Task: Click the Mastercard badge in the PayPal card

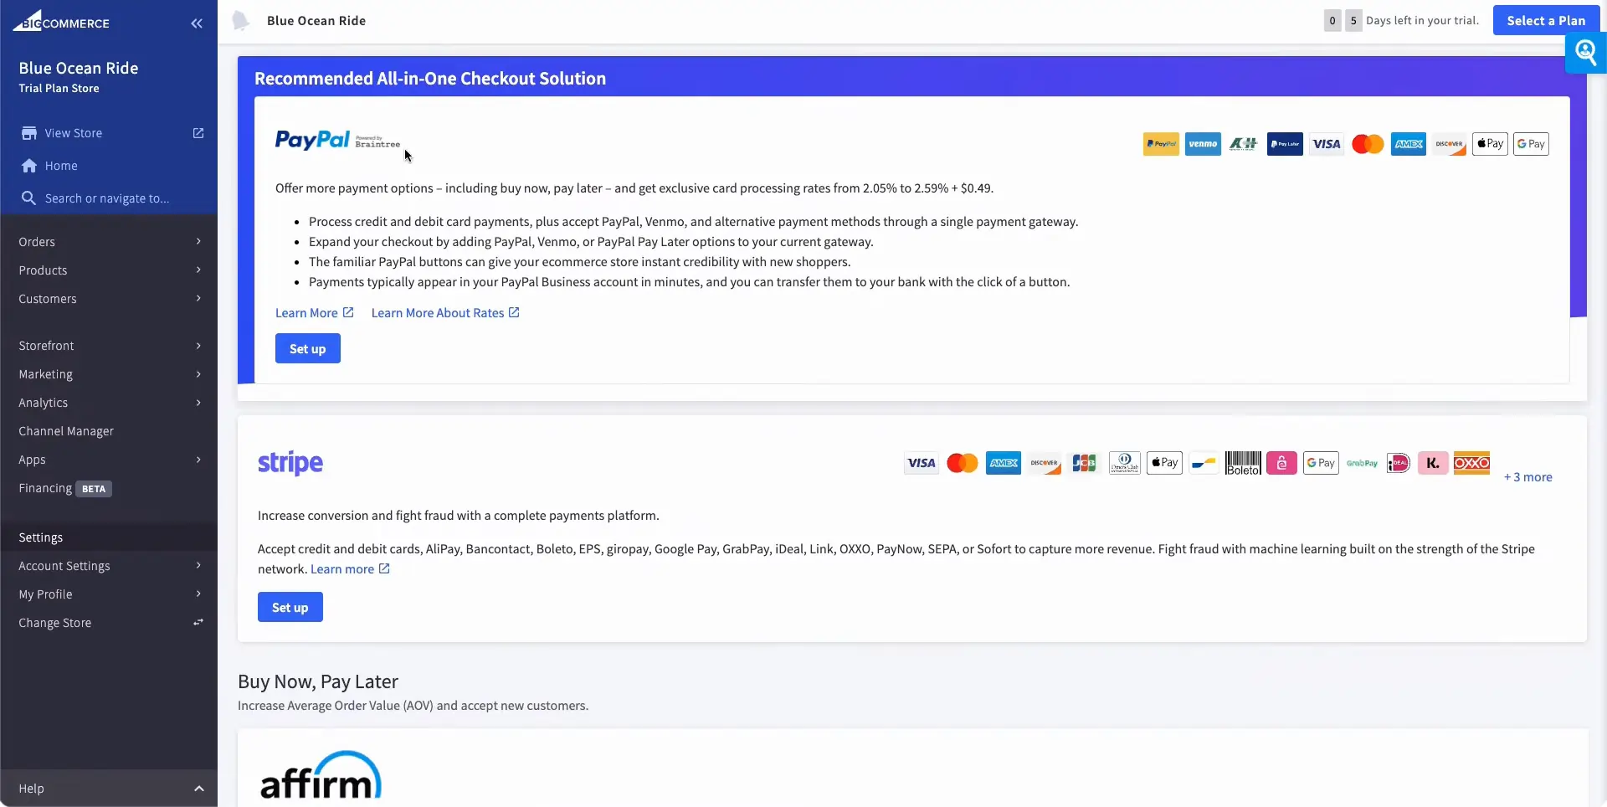Action: (x=1368, y=144)
